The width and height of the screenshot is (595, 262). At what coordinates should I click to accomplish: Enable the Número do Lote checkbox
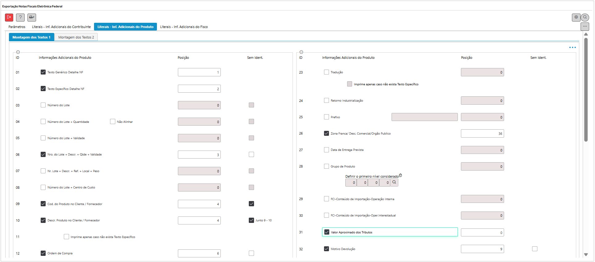pos(43,105)
